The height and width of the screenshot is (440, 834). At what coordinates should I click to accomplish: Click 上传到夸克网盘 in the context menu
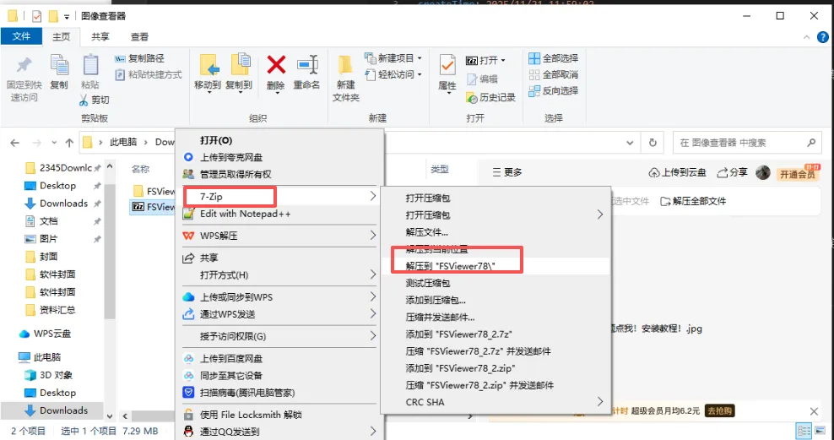click(x=279, y=157)
